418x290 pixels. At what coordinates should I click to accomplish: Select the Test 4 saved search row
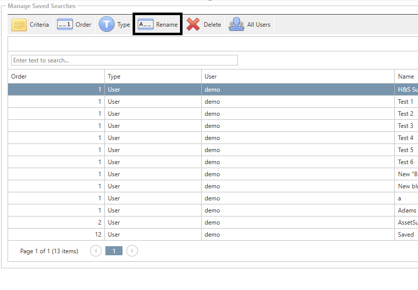click(405, 138)
